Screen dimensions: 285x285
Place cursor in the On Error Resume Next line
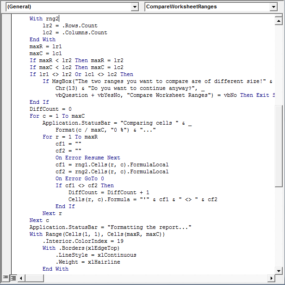click(87, 158)
